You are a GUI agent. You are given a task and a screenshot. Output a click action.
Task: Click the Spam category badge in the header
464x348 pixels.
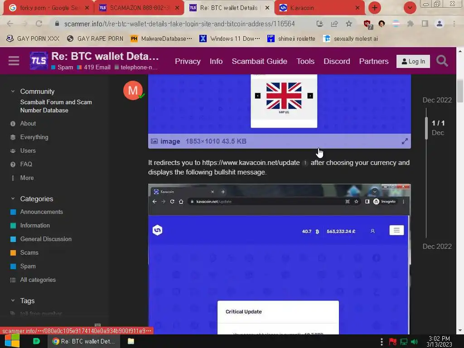tap(62, 67)
